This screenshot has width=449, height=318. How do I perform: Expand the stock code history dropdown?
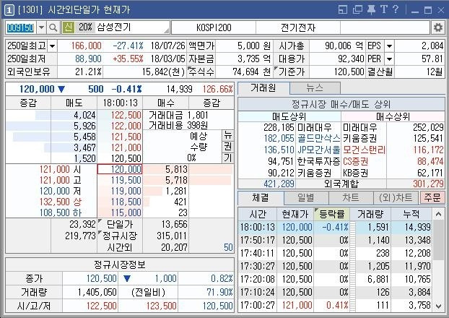pos(40,27)
